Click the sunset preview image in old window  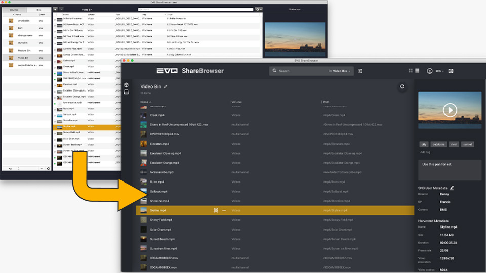tap(295, 39)
